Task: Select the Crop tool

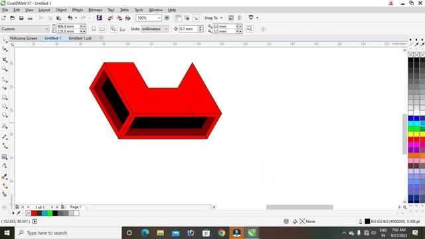Action: (5, 60)
